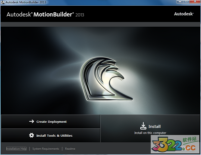Screen dimensions: 201x155
Task: View System Requirements link
Action: [x=46, y=149]
